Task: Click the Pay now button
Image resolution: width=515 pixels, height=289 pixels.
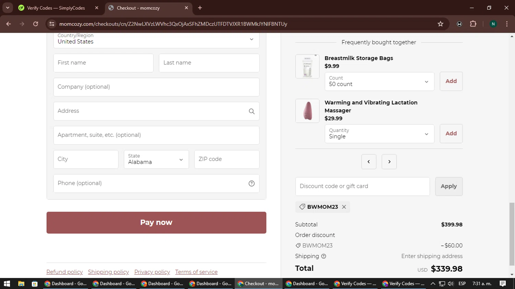Action: (156, 222)
